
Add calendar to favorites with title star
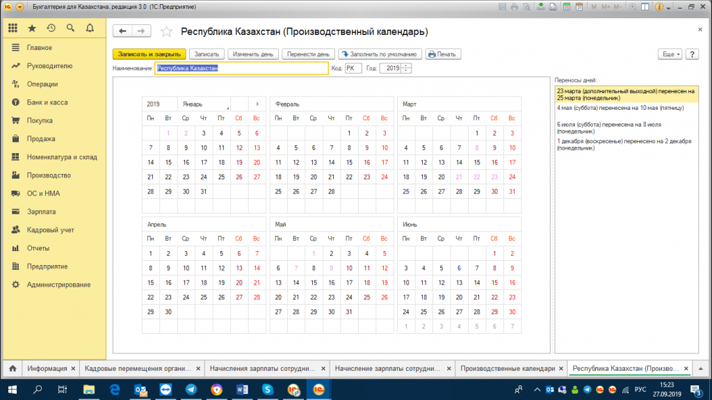(x=166, y=31)
